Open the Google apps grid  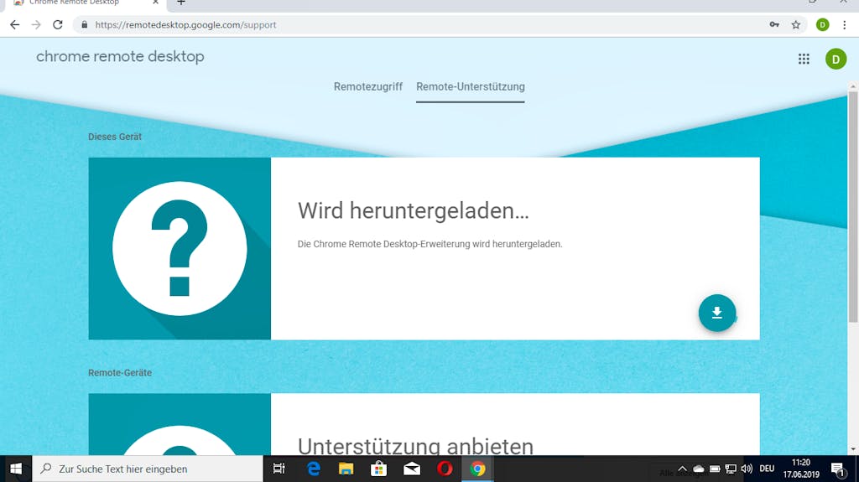click(804, 59)
